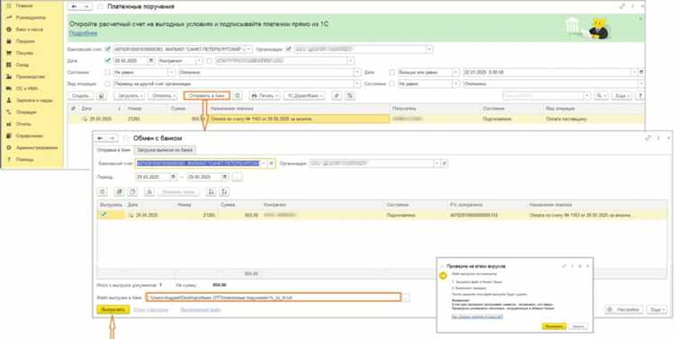
Task: Click the upload file path field
Action: coord(274,298)
